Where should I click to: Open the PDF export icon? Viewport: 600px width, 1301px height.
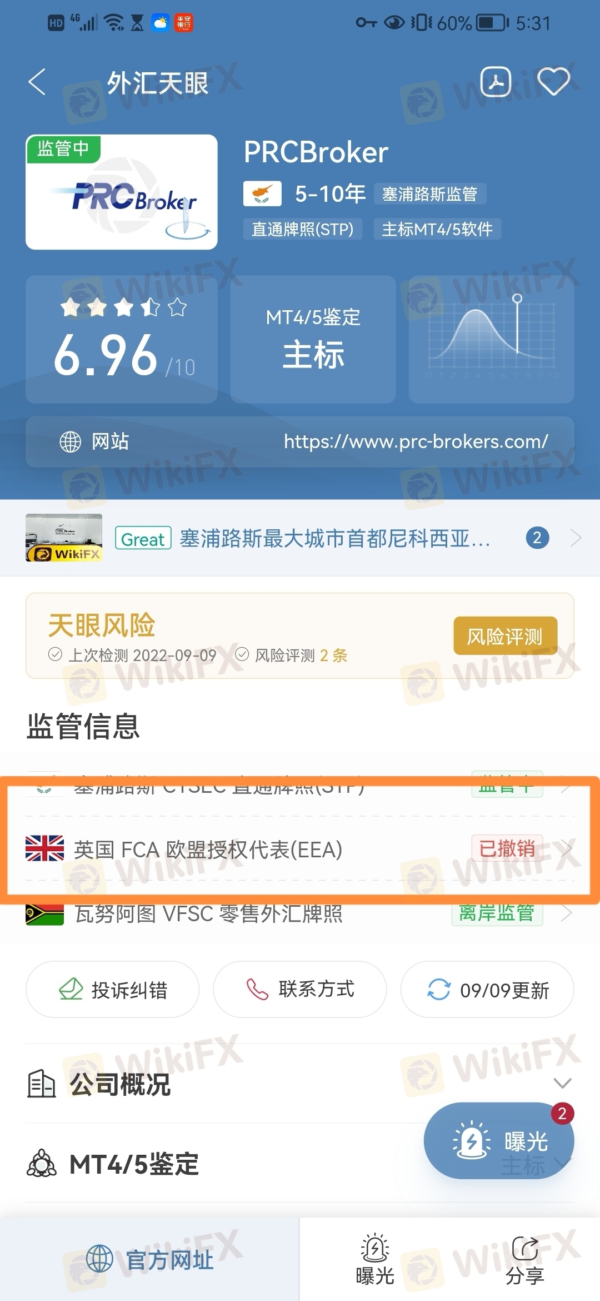pyautogui.click(x=496, y=82)
